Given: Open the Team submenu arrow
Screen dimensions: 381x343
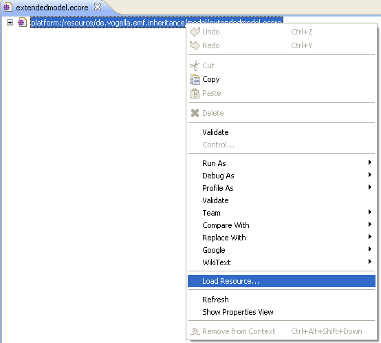Looking at the screenshot, I should pyautogui.click(x=369, y=212).
